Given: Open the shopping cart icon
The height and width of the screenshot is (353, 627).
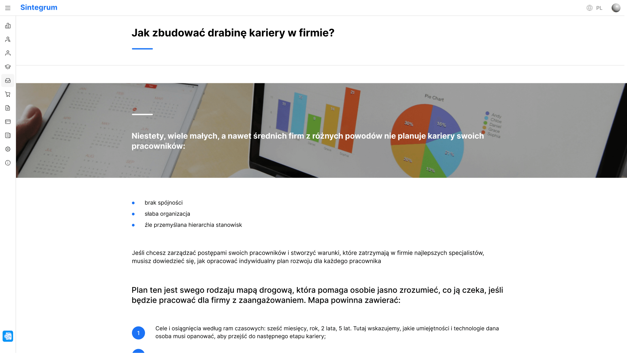Looking at the screenshot, I should [x=8, y=94].
